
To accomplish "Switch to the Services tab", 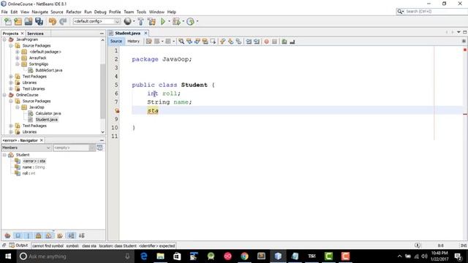I will (x=35, y=34).
